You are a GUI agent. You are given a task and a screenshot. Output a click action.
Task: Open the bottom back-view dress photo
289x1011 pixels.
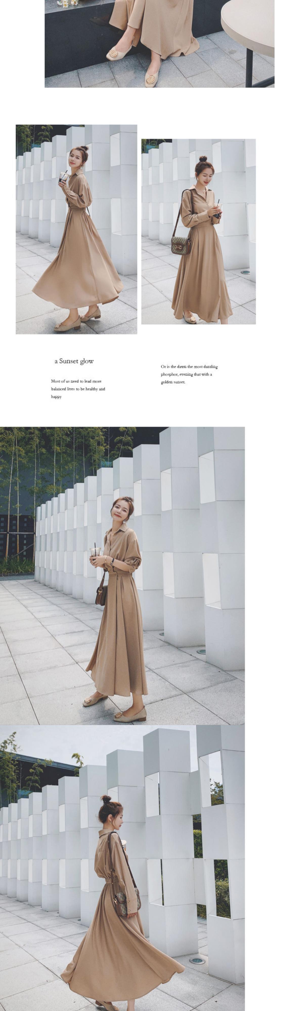pos(122,867)
